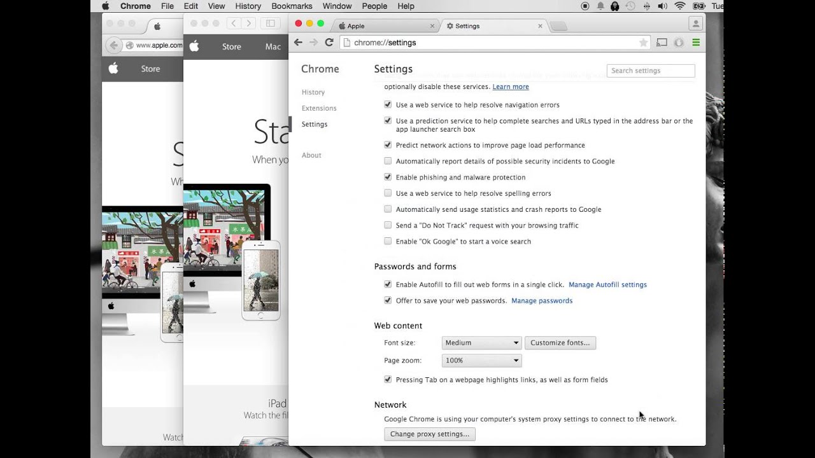Open the File menu
The image size is (815, 458).
[x=167, y=6]
